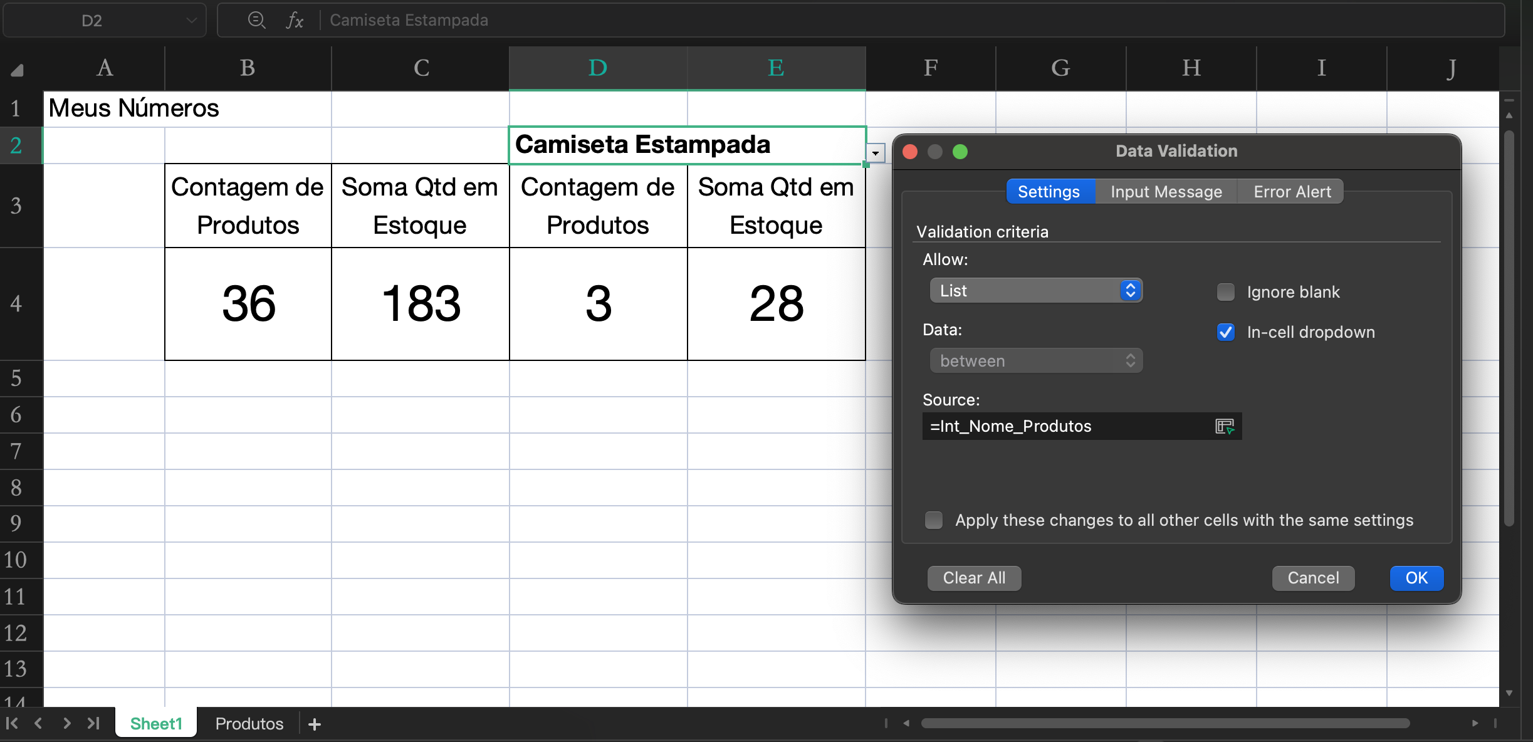Open the Allow List dropdown

coord(1036,291)
